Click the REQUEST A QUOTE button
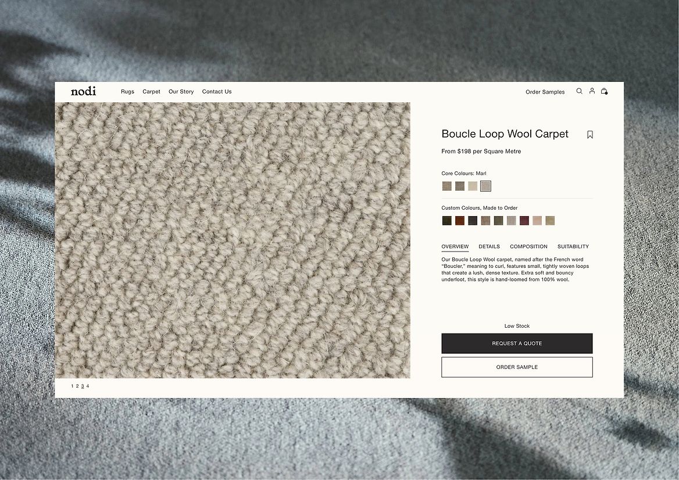The height and width of the screenshot is (480, 679). [517, 343]
